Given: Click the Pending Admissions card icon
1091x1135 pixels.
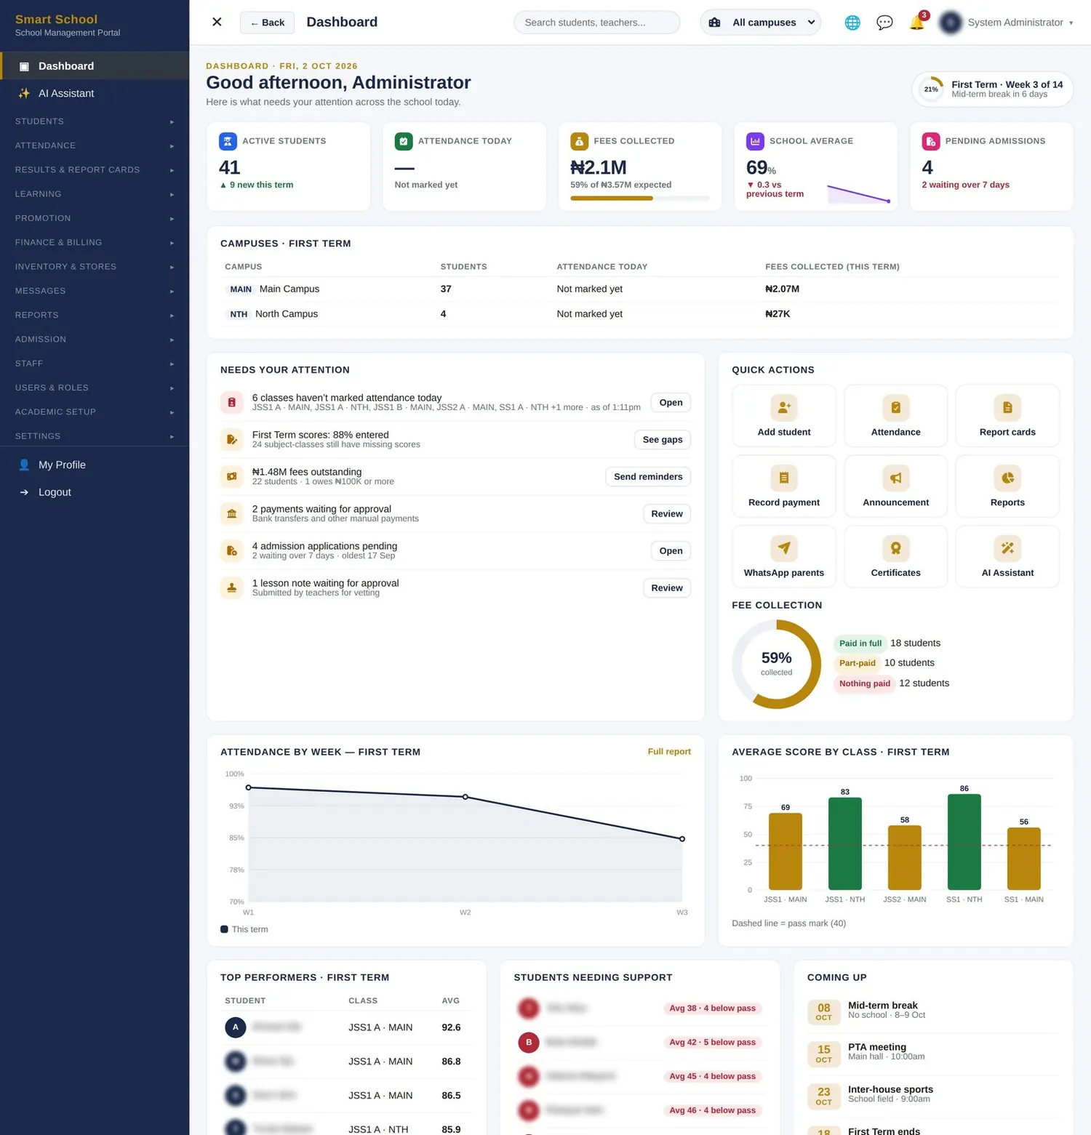Looking at the screenshot, I should [x=931, y=141].
